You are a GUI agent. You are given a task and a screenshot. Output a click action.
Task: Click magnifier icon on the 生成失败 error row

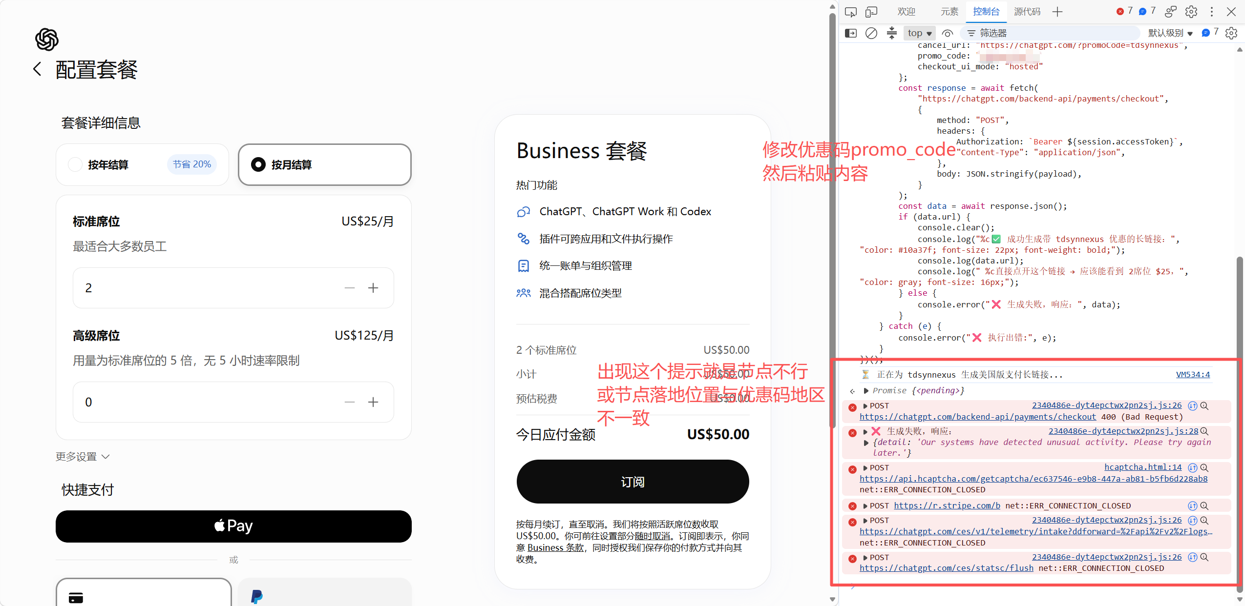click(1204, 431)
